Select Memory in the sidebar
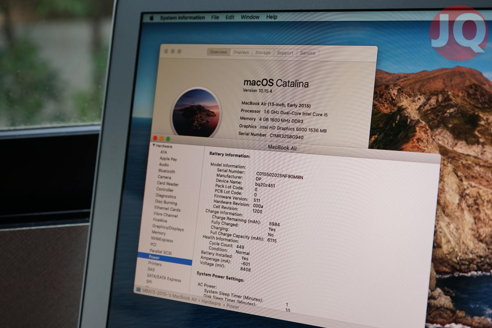Viewport: 492px width, 328px height. [x=158, y=233]
